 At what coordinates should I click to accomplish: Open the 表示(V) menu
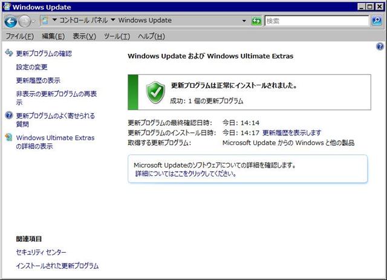[85, 36]
